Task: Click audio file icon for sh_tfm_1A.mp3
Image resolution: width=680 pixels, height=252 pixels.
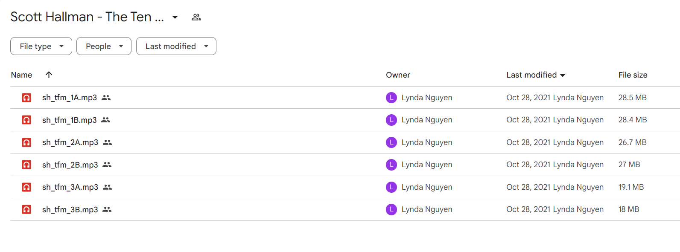Action: point(26,98)
